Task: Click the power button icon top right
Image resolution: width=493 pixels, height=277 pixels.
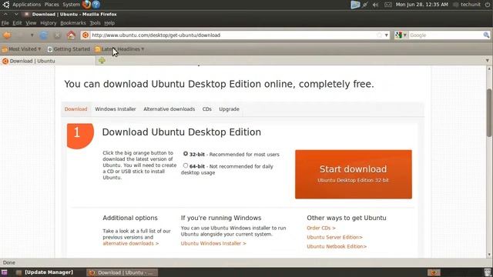Action: (x=488, y=5)
